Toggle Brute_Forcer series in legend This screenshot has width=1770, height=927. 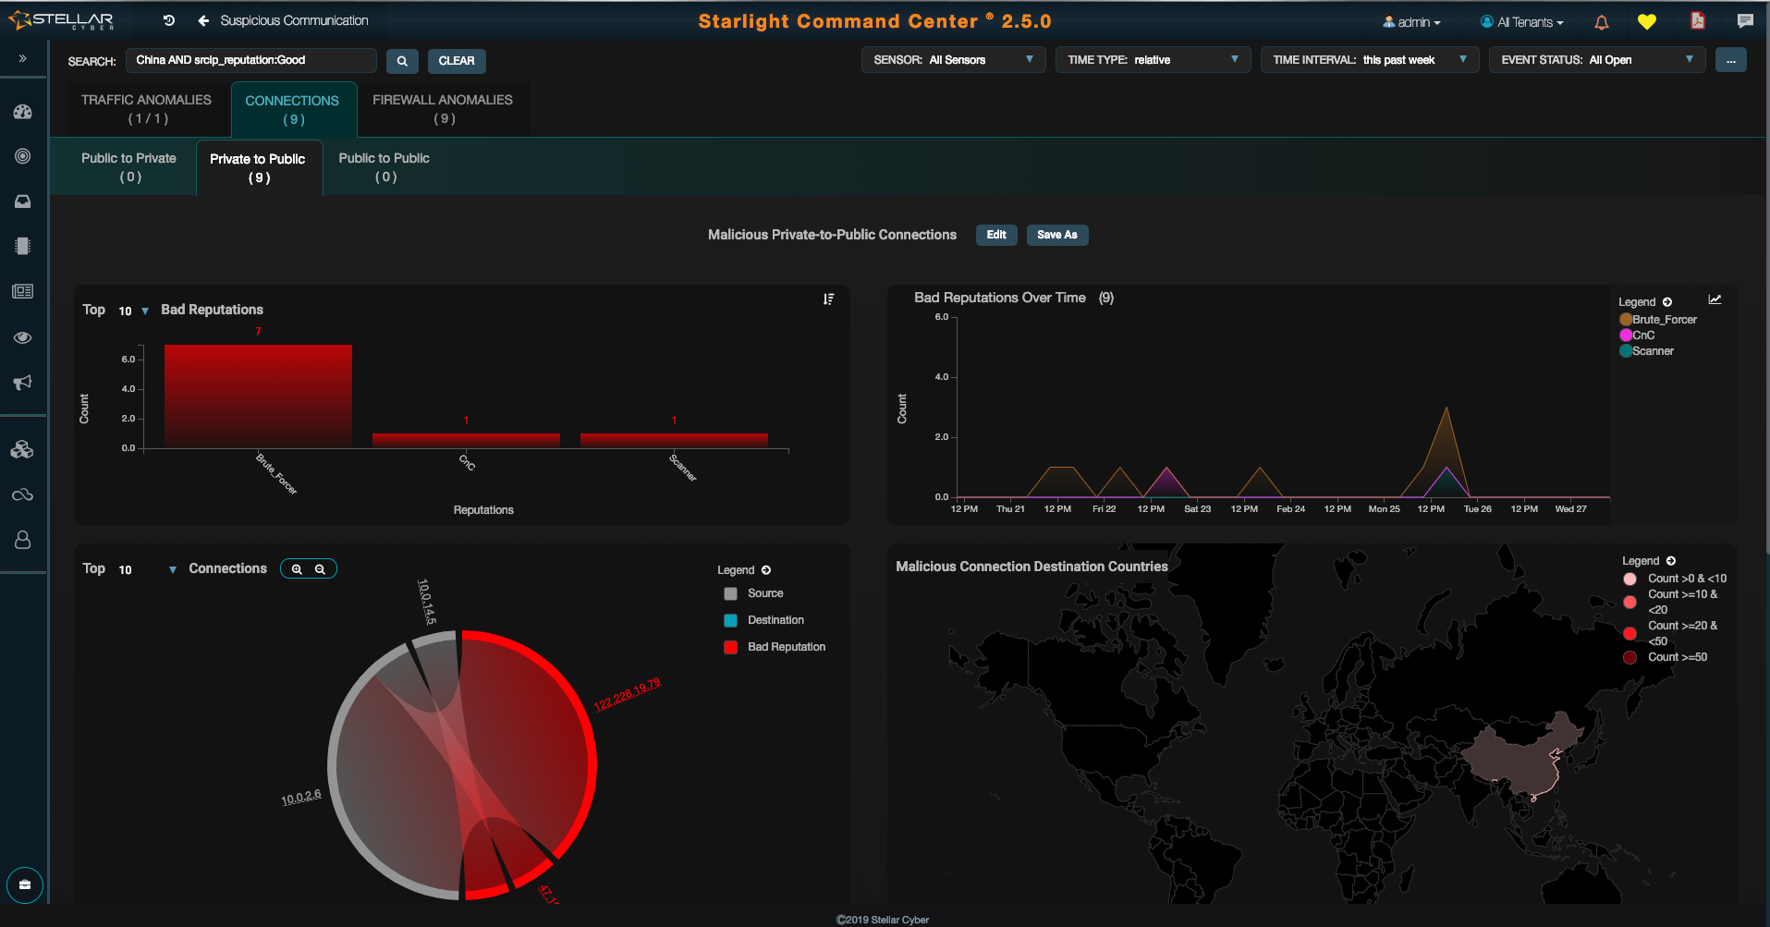pyautogui.click(x=1658, y=320)
